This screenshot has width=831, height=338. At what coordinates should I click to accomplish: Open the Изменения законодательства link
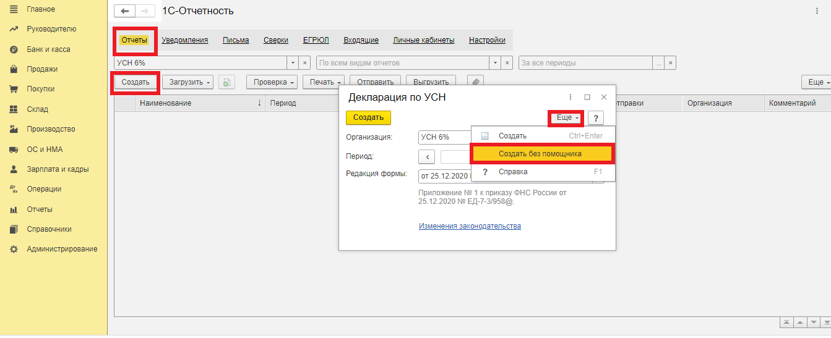pyautogui.click(x=470, y=226)
